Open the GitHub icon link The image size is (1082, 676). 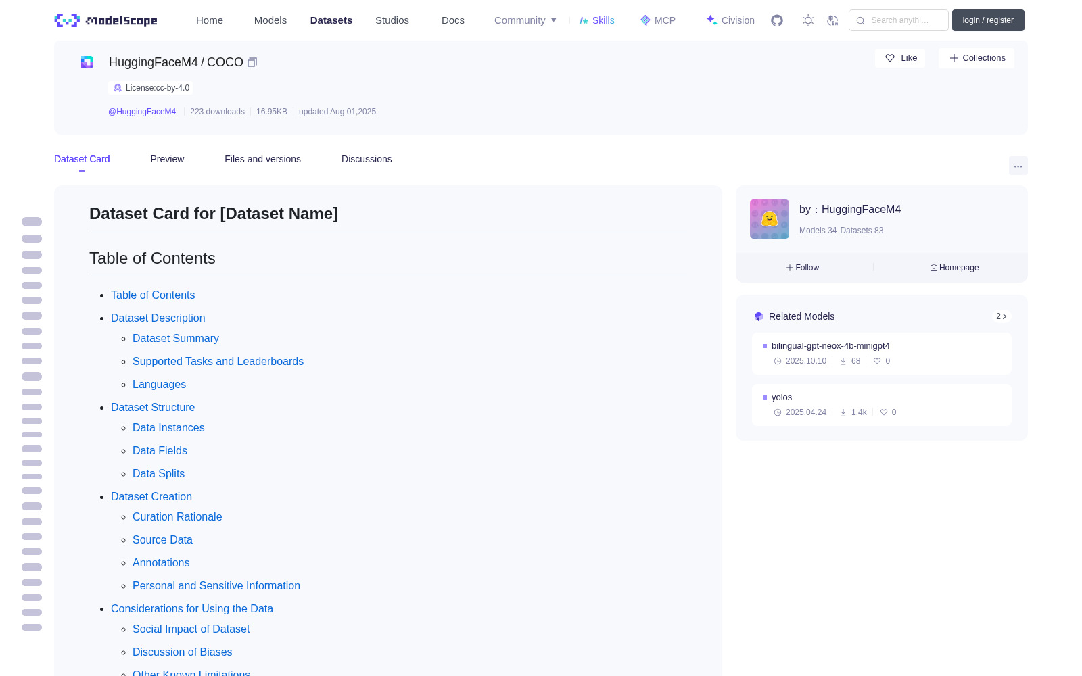777,20
